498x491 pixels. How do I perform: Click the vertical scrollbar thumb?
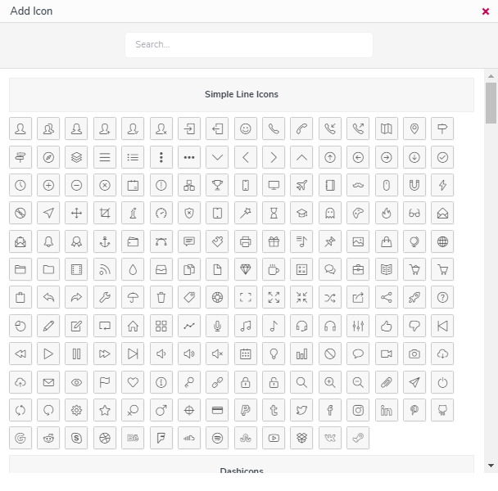(491, 103)
